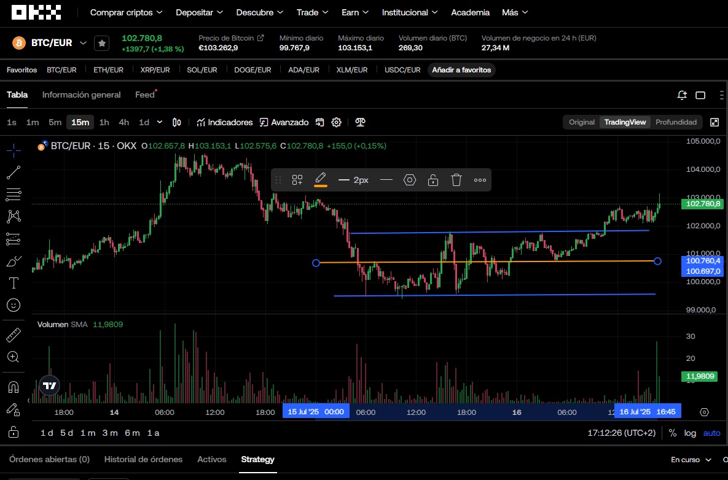
Task: Toggle auto scale on chart
Action: coord(711,433)
